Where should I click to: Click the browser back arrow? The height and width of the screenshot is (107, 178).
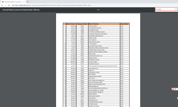click(x=2, y=5)
